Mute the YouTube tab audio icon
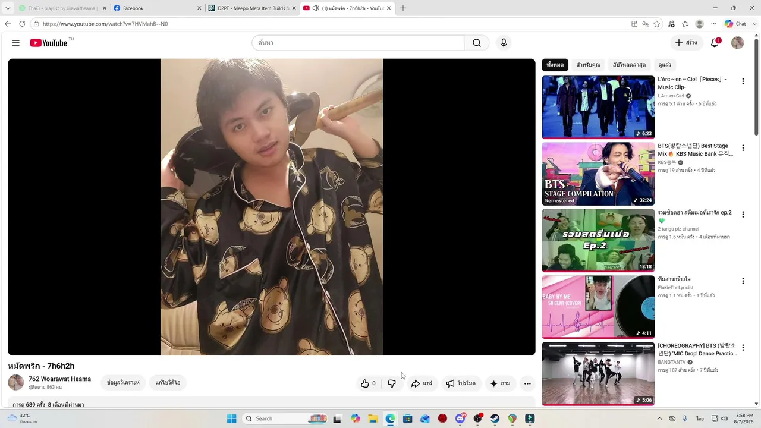761x428 pixels. (316, 8)
